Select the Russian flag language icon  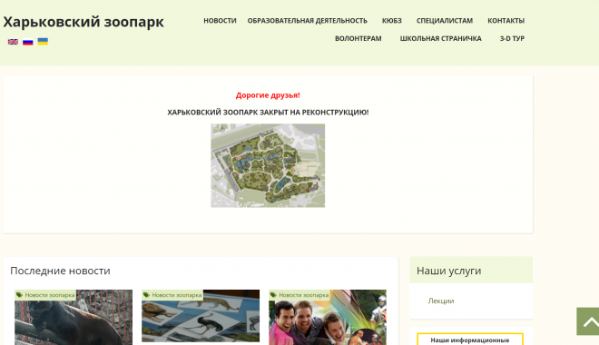28,42
